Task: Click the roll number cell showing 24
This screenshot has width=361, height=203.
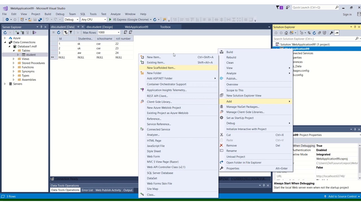Action: 124,53
